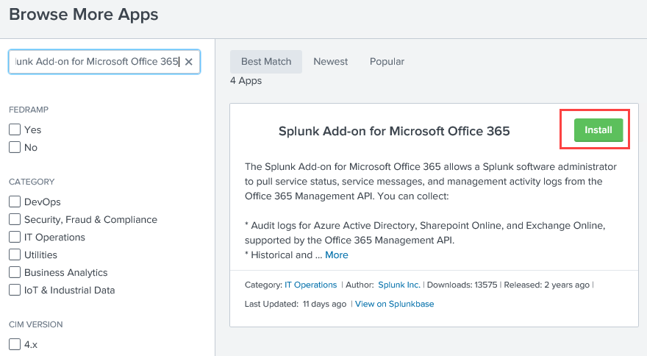
Task: Expand description with the More link
Action: (337, 254)
